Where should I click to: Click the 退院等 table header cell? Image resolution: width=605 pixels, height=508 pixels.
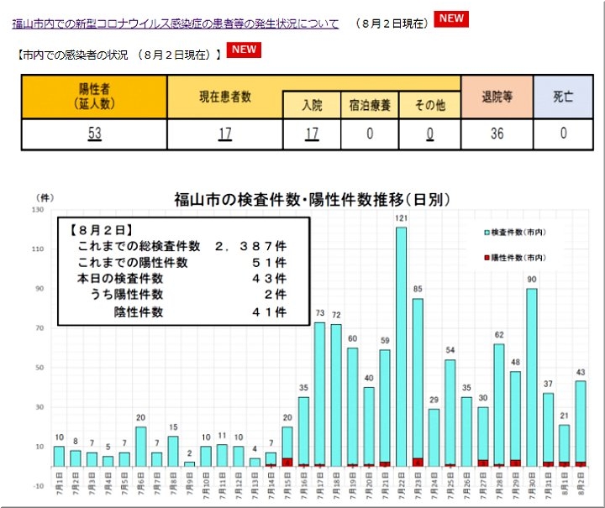pos(497,97)
